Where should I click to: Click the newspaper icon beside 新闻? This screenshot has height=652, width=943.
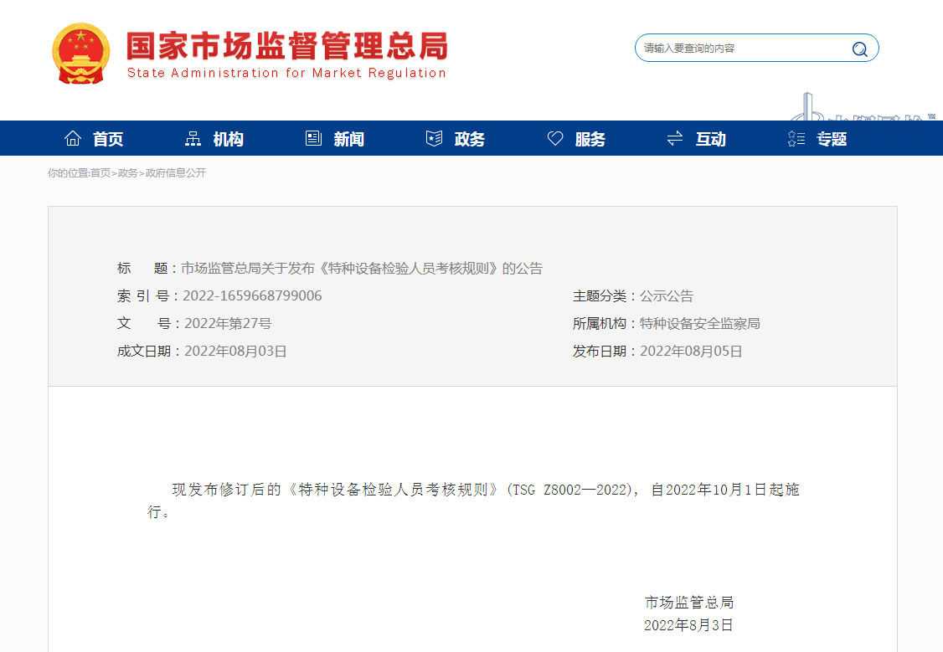[x=313, y=139]
